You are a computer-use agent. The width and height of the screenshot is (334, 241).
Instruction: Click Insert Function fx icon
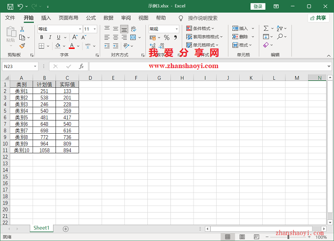tap(81, 67)
